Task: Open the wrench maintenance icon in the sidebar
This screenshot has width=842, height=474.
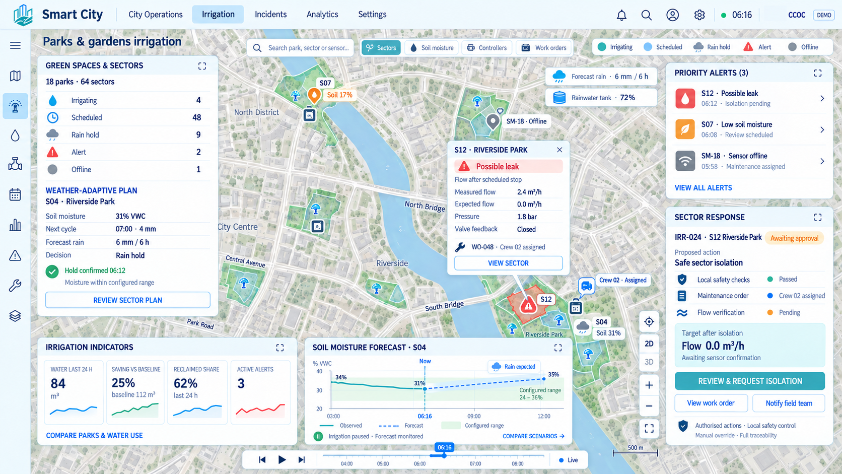Action: click(15, 286)
